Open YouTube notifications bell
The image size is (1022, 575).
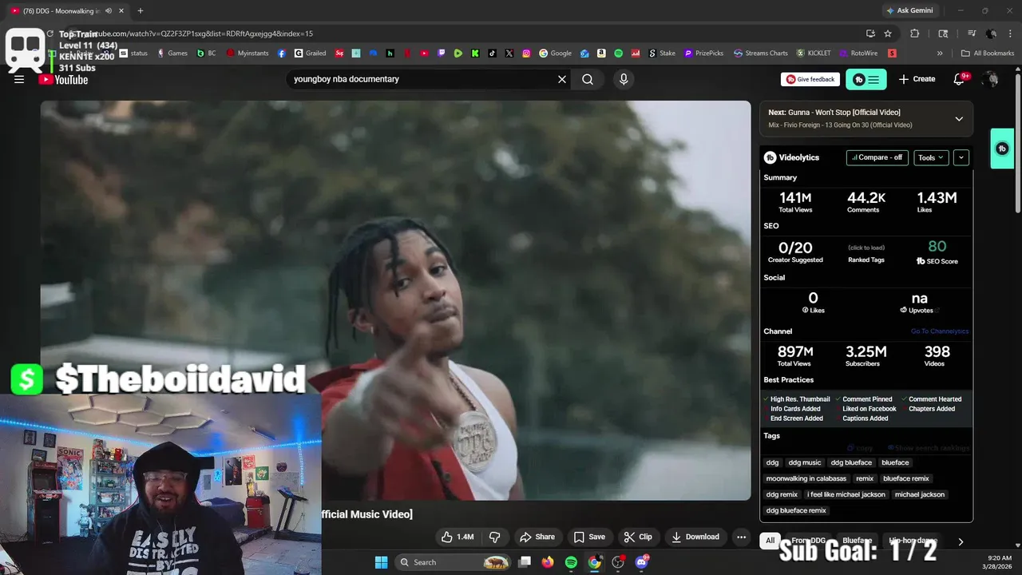[x=960, y=79]
